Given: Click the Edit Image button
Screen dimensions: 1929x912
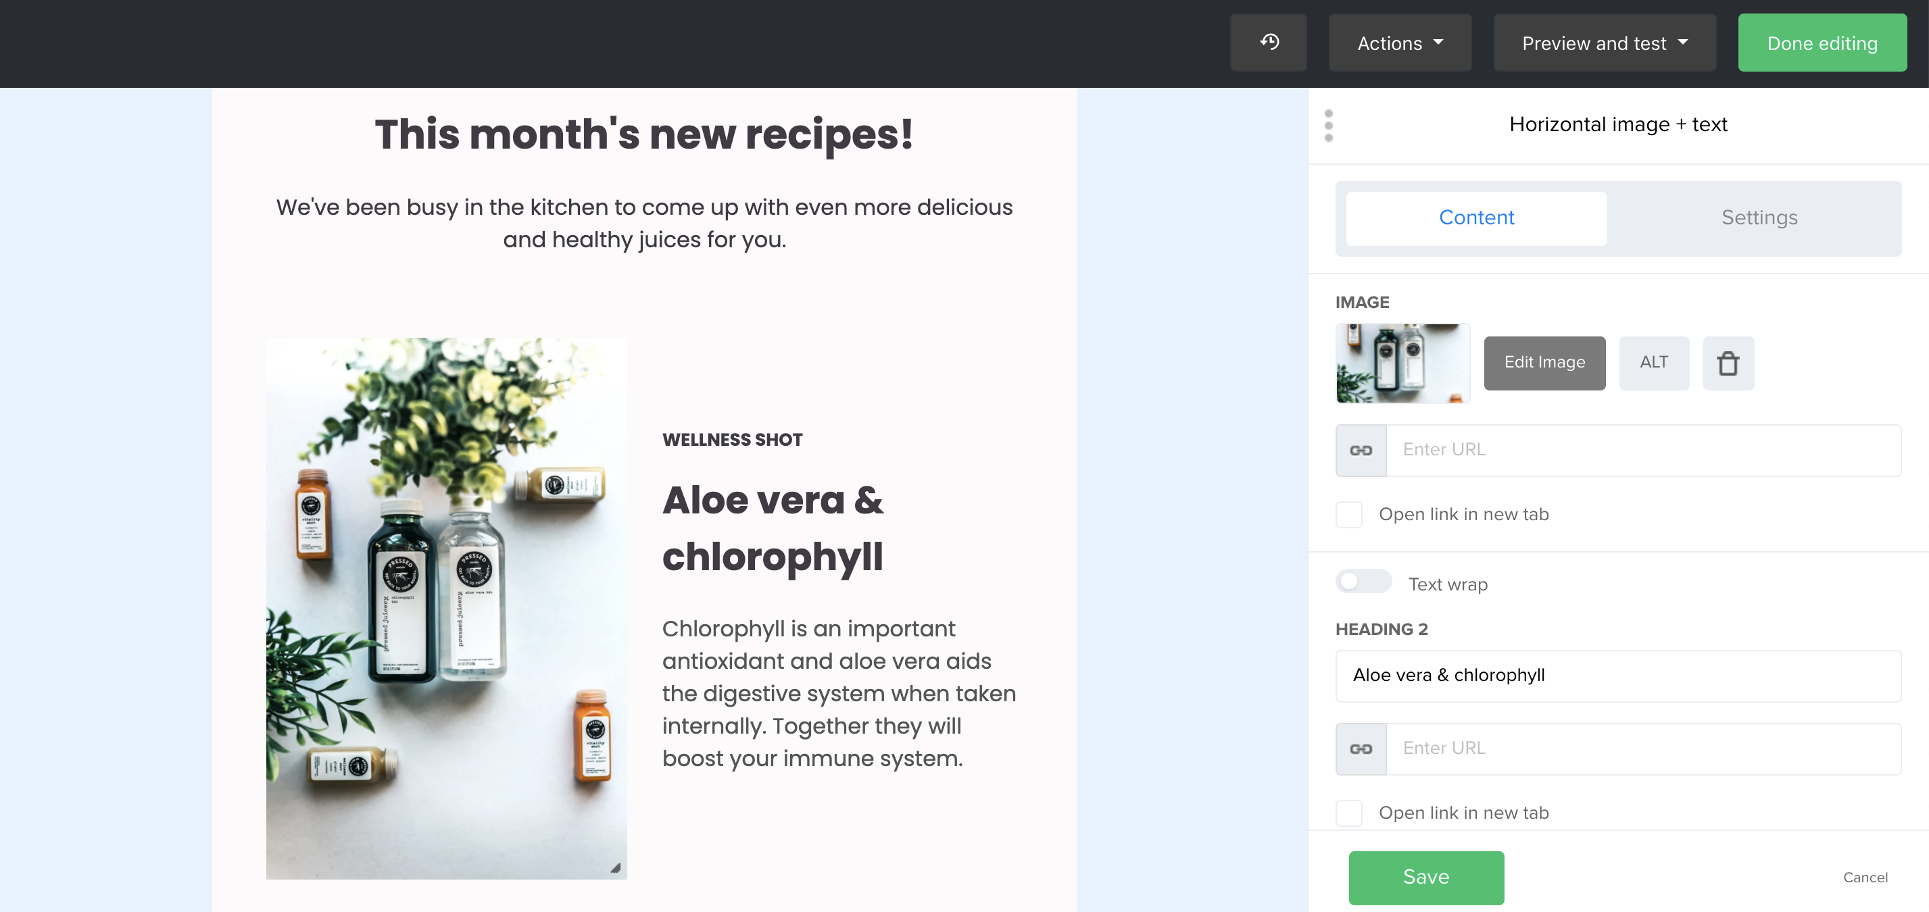Looking at the screenshot, I should (1544, 363).
